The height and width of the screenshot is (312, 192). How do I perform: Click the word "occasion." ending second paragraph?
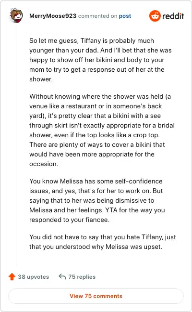[x=44, y=164]
